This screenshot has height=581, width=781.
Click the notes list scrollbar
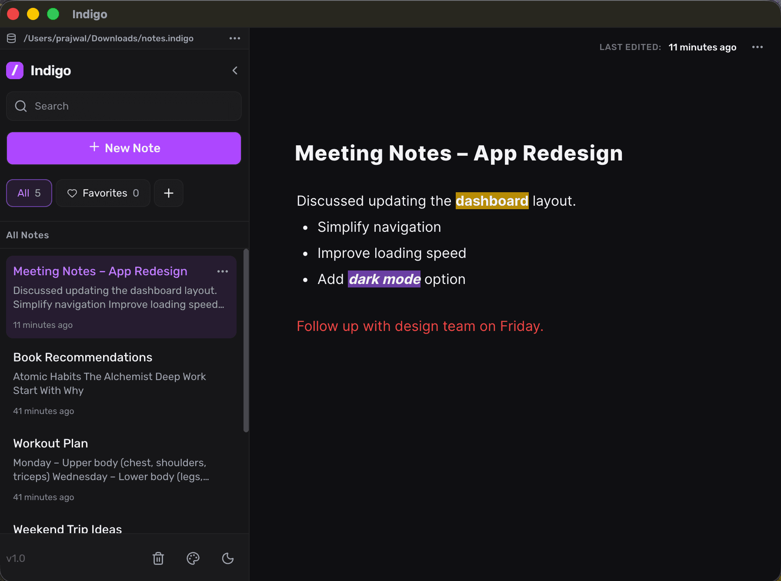click(246, 340)
